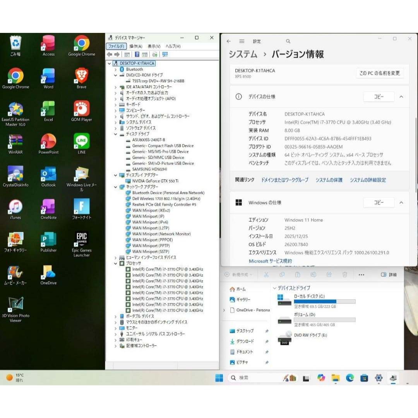
Task: Open the システムの詳細設定 link
Action: point(368,180)
